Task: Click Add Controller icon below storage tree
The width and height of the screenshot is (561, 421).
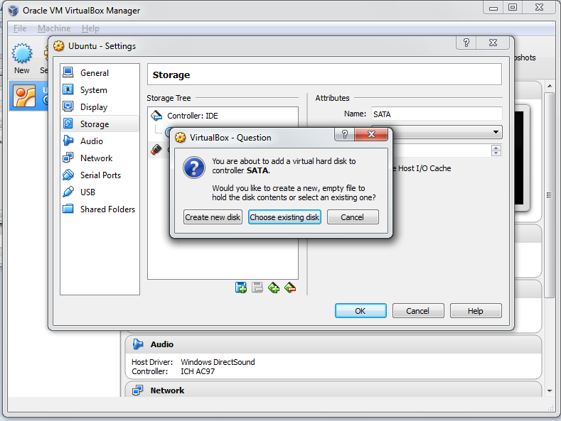Action: (x=241, y=288)
